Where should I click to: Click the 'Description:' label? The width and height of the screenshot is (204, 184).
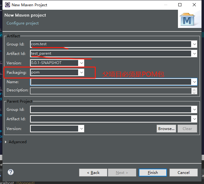click(18, 90)
